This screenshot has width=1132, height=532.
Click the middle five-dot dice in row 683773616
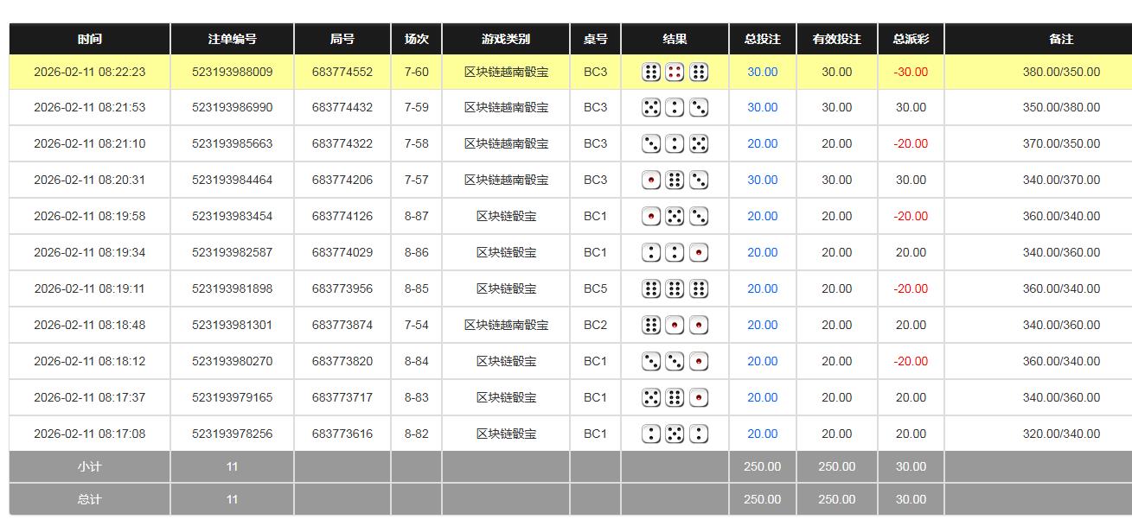tap(675, 434)
